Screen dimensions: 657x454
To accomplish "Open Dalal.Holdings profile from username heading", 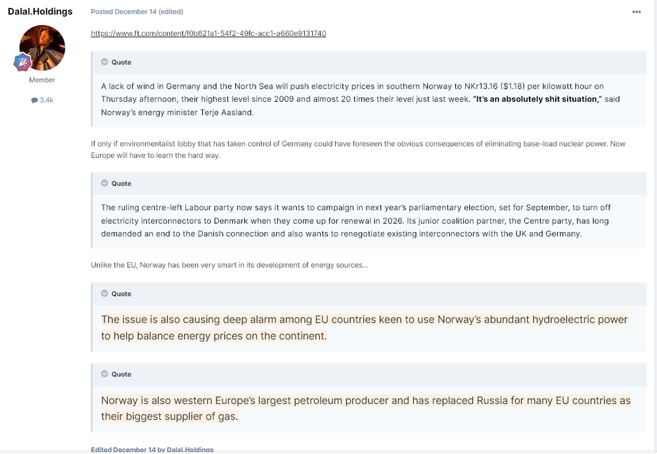I will tap(40, 11).
